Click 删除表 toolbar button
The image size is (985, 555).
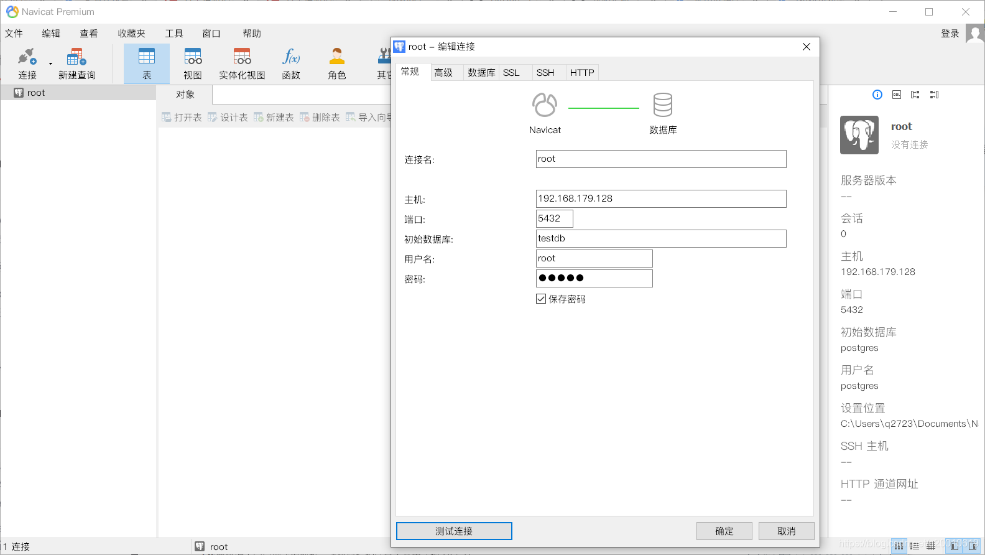(320, 117)
